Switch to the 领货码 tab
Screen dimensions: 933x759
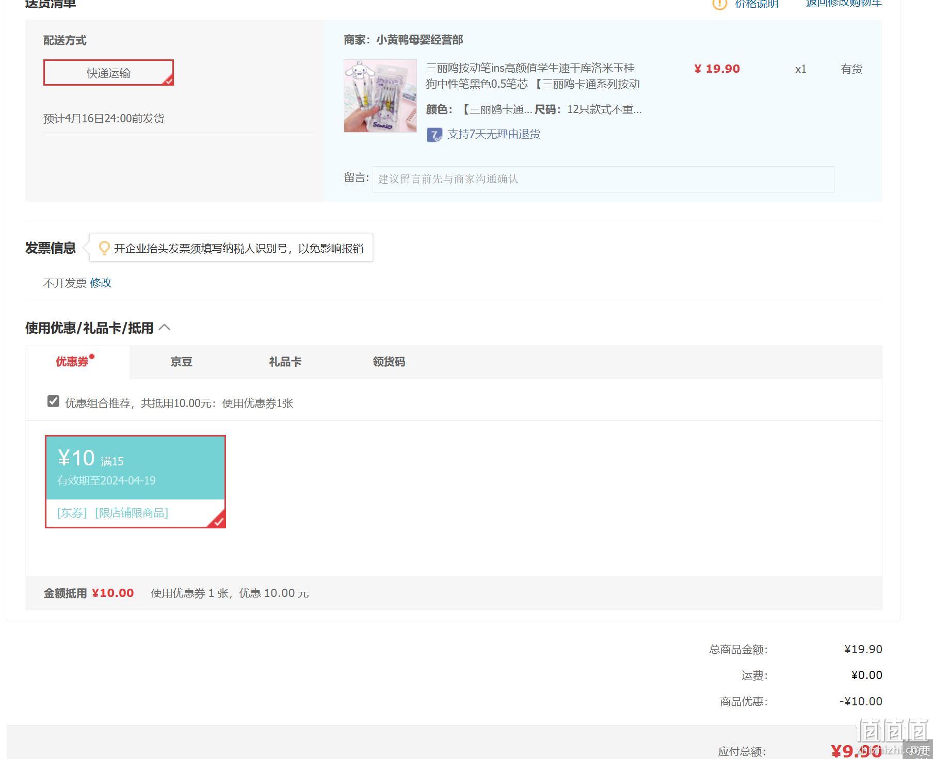click(x=389, y=362)
